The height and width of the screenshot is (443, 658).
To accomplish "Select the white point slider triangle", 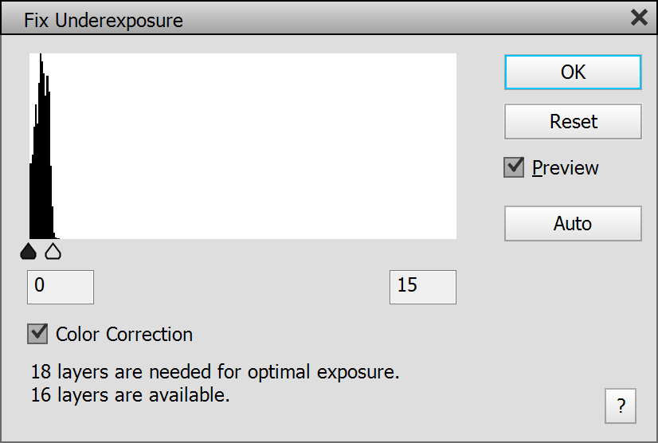I will tap(53, 253).
